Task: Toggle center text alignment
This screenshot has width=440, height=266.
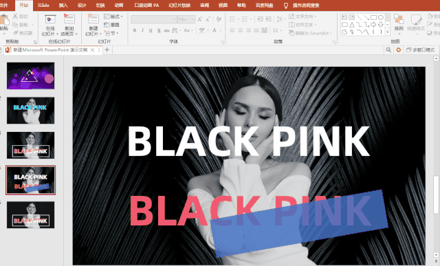Action: (x=241, y=30)
